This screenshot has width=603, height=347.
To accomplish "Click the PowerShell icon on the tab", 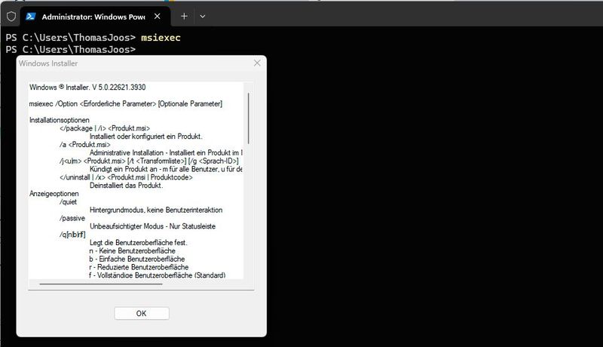I will [x=31, y=16].
